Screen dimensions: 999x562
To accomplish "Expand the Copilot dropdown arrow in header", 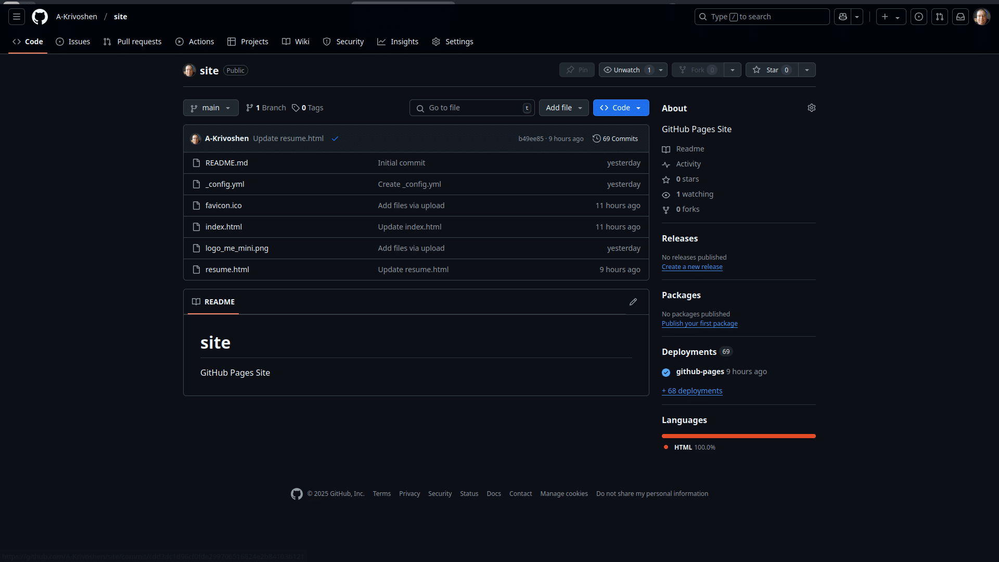I will pos(857,17).
